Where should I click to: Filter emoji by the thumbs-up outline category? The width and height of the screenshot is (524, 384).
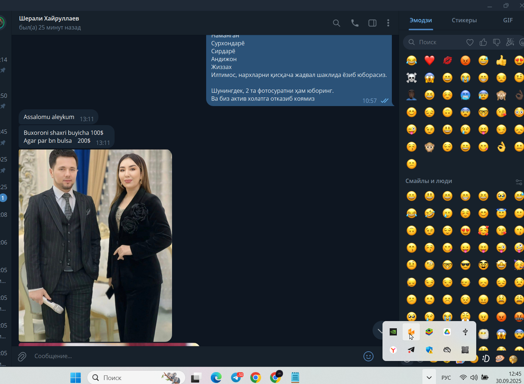point(483,42)
